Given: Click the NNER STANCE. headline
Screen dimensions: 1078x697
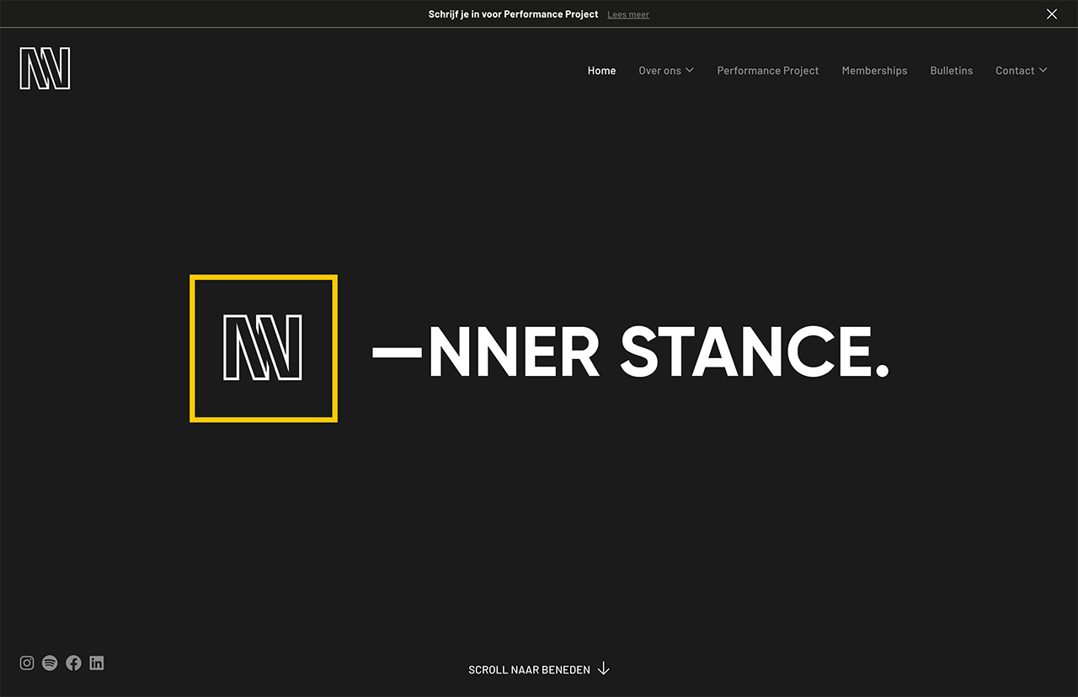Looking at the screenshot, I should (x=631, y=351).
